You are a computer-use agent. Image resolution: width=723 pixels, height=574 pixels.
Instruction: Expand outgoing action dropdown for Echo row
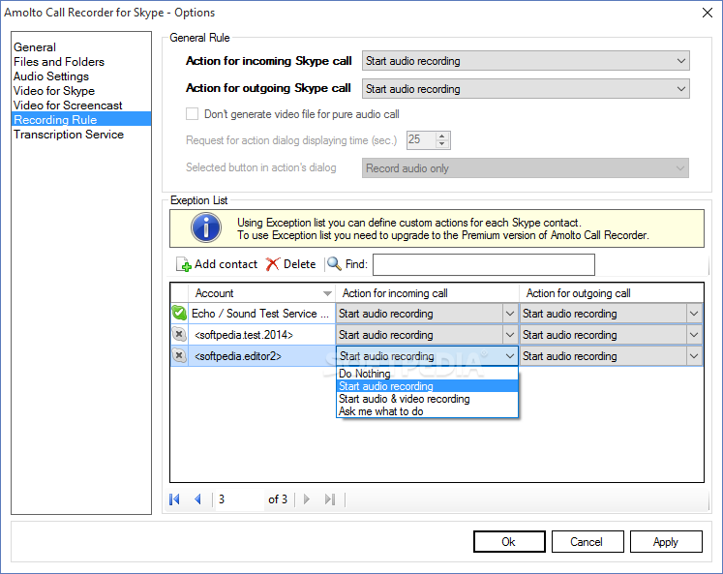coord(694,314)
